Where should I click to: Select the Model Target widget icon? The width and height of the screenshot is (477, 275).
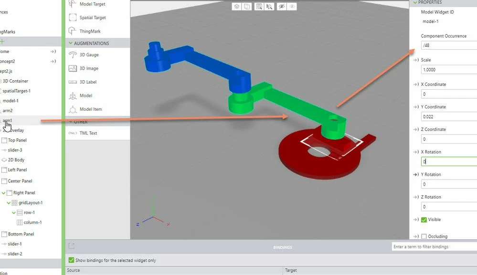click(73, 4)
